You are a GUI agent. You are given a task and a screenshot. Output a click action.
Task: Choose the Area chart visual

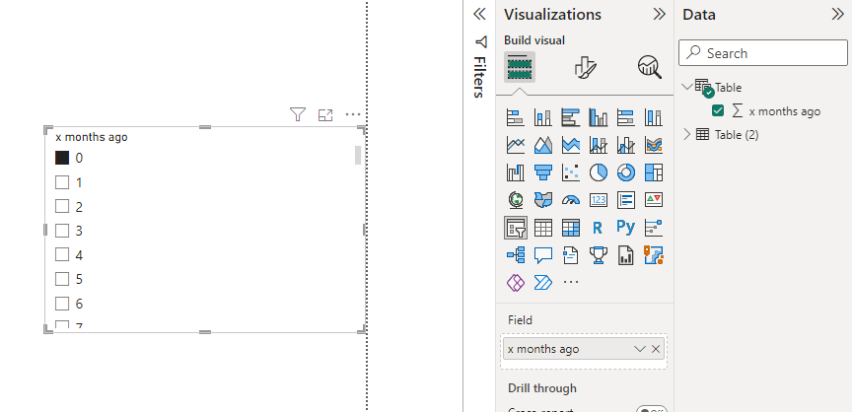tap(542, 145)
